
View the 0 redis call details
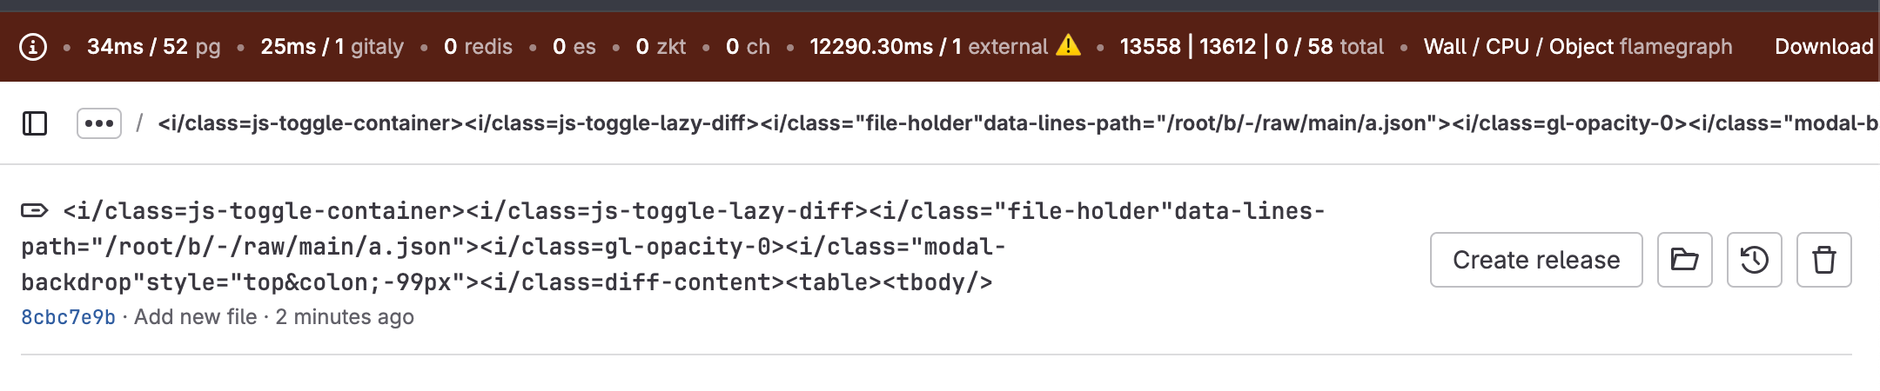[478, 47]
